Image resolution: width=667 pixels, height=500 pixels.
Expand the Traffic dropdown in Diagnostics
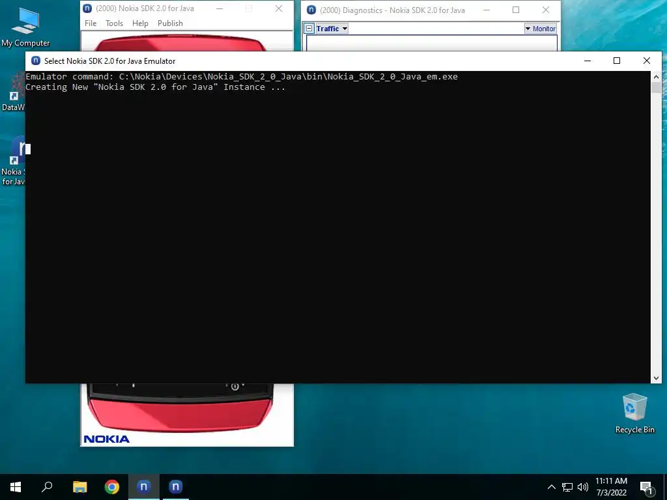(345, 29)
